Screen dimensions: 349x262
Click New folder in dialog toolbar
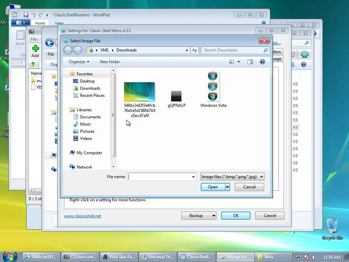[x=110, y=62]
